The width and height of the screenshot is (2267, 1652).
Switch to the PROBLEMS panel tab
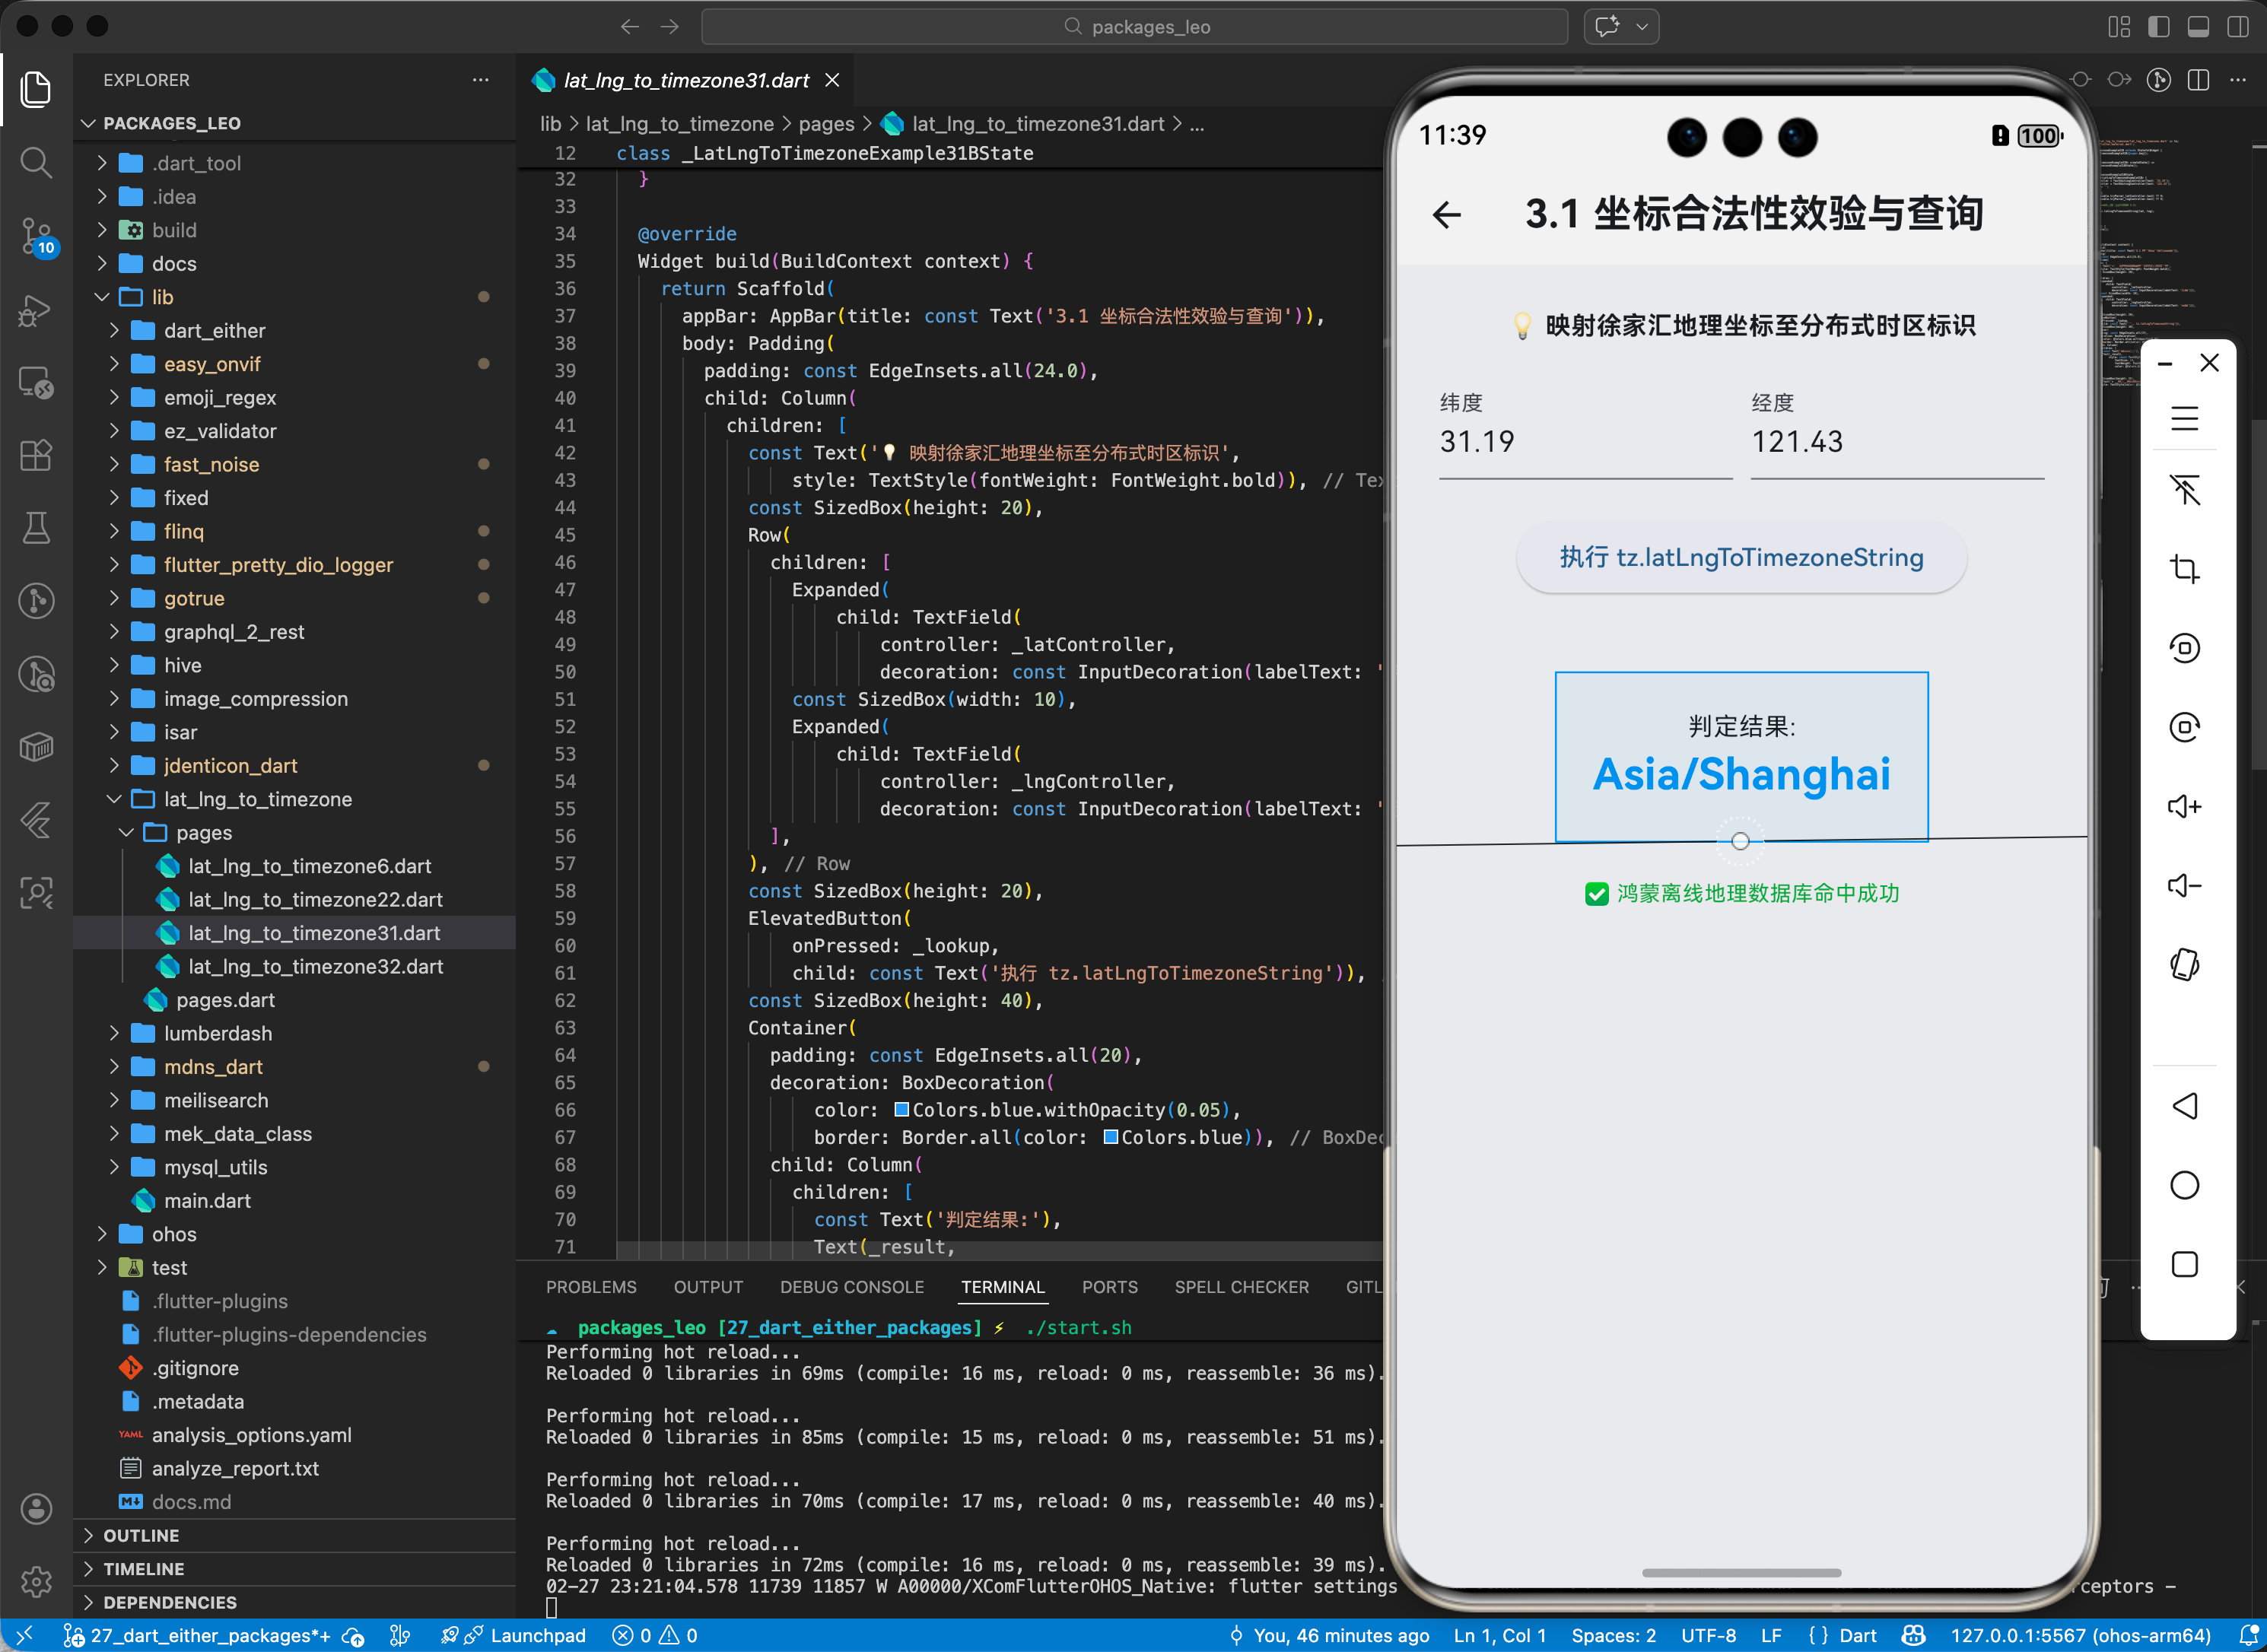click(x=591, y=1287)
